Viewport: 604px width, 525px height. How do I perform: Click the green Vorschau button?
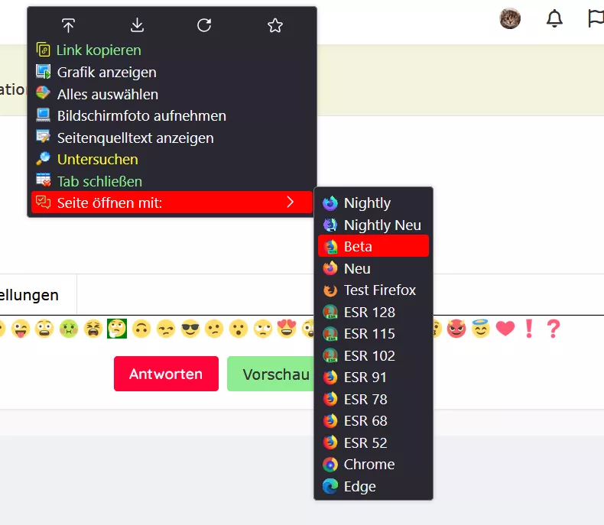pos(271,374)
